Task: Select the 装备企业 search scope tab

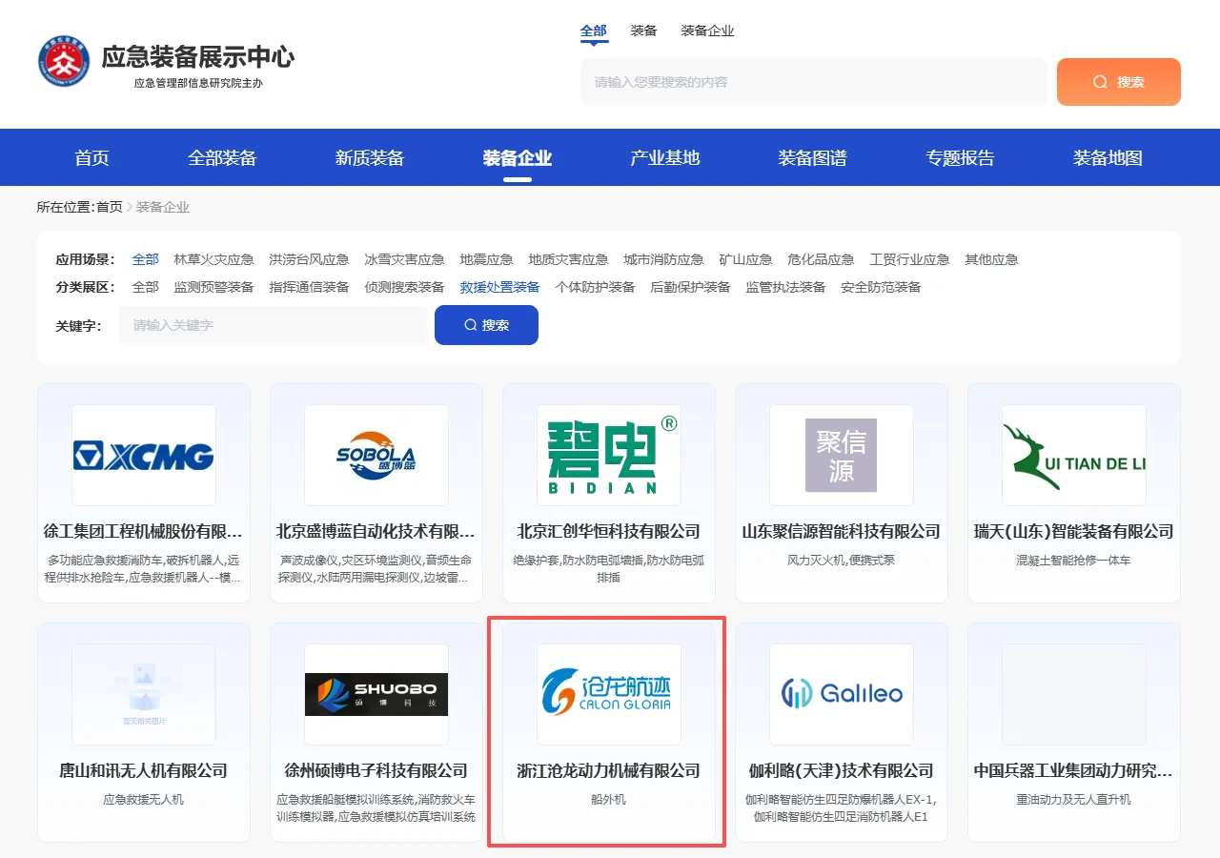Action: (x=707, y=31)
